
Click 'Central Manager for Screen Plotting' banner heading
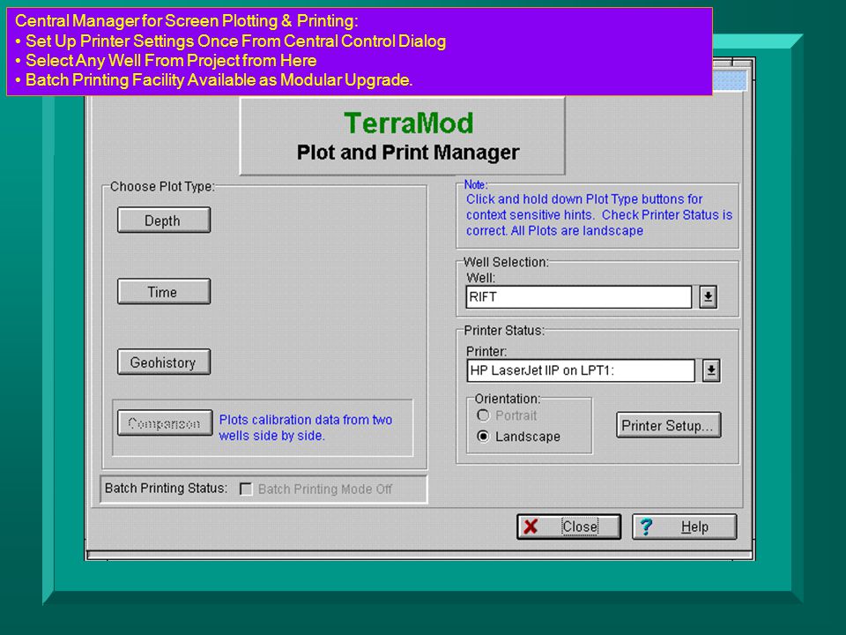(186, 21)
